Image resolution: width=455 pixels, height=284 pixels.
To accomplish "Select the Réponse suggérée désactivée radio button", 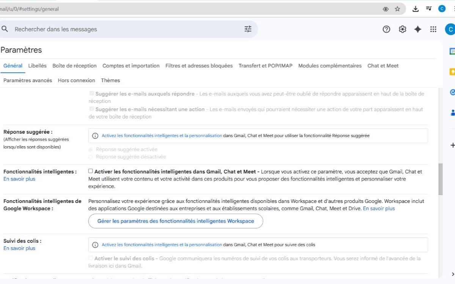I will pos(90,157).
